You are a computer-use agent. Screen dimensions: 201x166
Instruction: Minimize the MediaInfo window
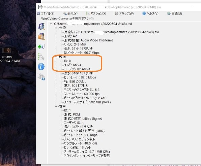193,7
